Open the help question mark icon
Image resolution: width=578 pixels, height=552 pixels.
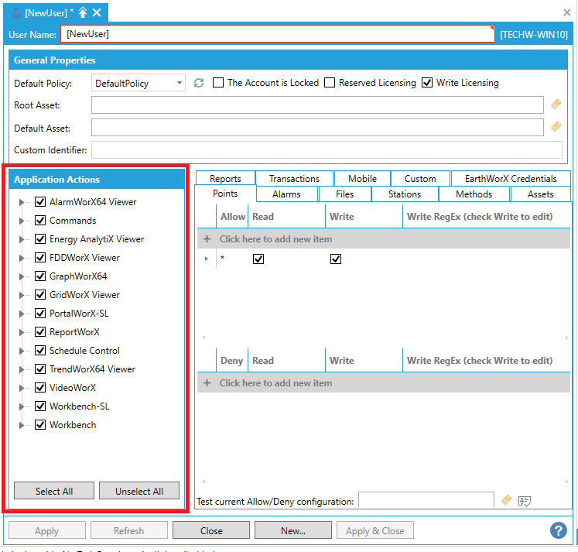(x=559, y=530)
